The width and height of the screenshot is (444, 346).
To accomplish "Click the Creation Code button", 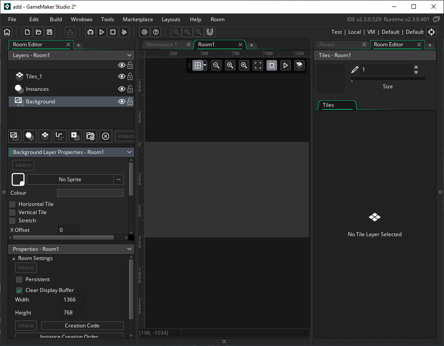I will pyautogui.click(x=82, y=326).
